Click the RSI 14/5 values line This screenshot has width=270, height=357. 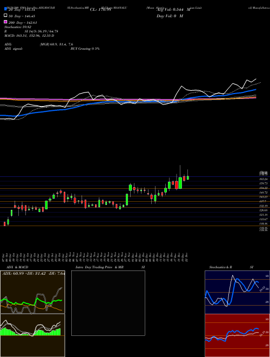[31, 31]
